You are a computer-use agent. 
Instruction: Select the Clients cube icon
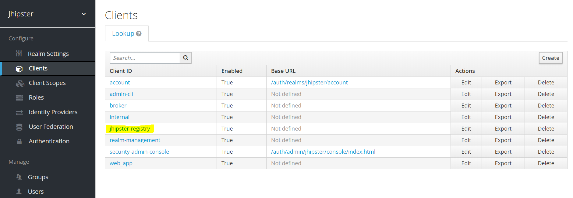coord(19,68)
